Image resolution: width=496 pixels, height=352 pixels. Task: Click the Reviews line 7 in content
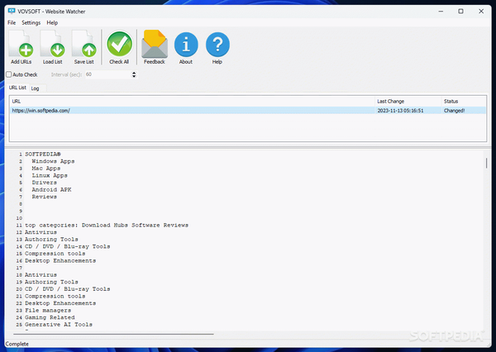[45, 197]
